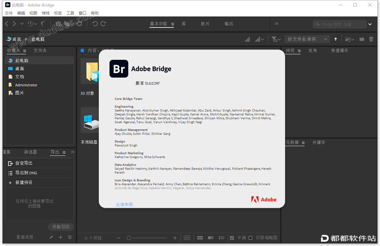Rotate 90 degrees counterclockwise
Viewport: 380px width, 246px height.
[95, 24]
